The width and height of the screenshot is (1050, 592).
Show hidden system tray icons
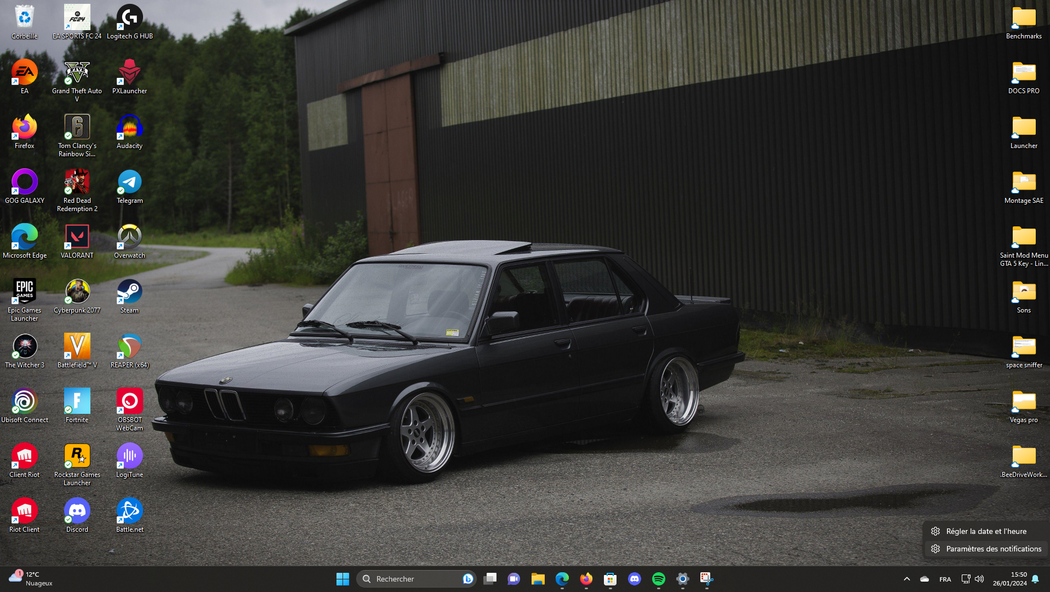click(x=906, y=579)
